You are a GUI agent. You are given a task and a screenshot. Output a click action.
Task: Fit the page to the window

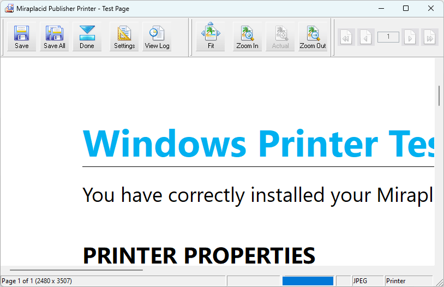[x=211, y=37]
